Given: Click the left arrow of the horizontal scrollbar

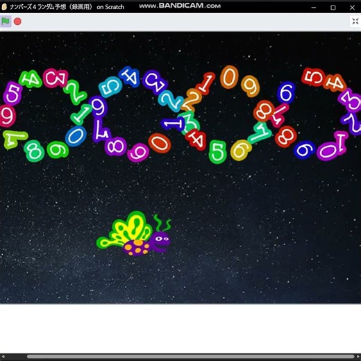Looking at the screenshot, I should (x=3, y=357).
